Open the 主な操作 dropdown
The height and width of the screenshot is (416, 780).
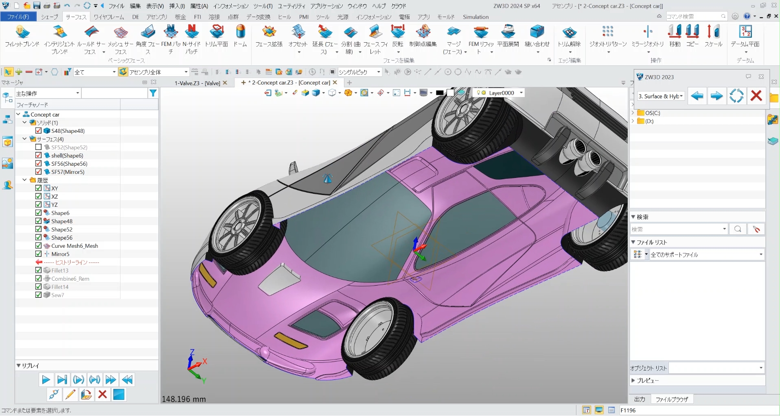[x=48, y=93]
